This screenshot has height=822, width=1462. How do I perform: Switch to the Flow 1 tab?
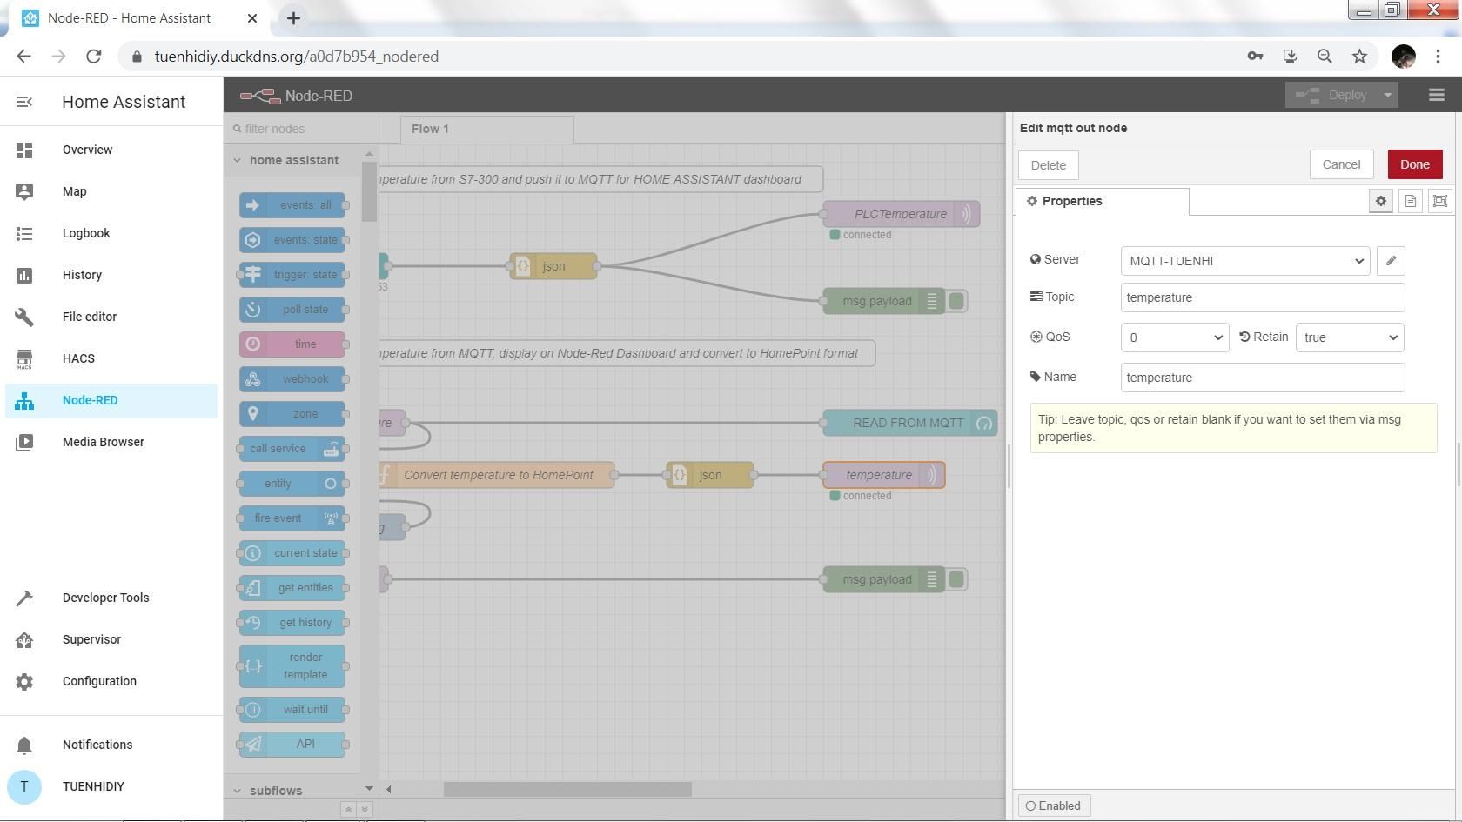[x=429, y=129]
